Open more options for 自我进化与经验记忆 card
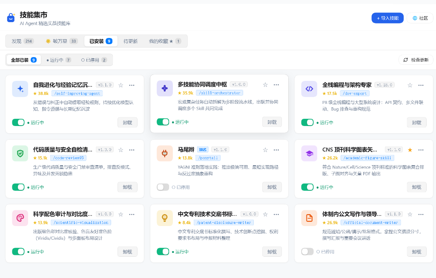The width and height of the screenshot is (436, 278). click(132, 85)
